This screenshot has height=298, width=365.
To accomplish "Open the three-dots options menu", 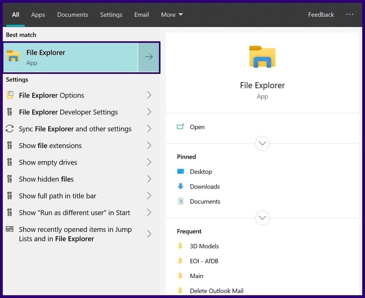I will coord(350,15).
